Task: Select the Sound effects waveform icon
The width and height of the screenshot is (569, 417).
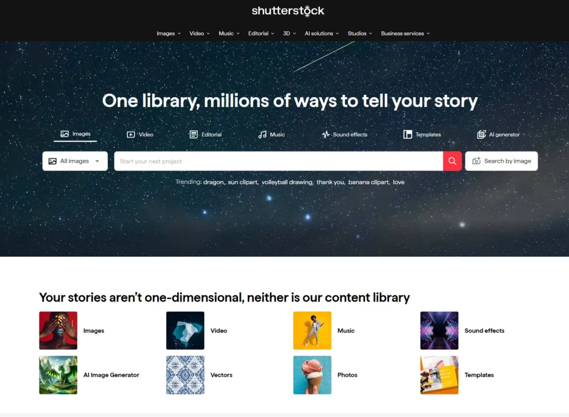Action: [x=326, y=134]
